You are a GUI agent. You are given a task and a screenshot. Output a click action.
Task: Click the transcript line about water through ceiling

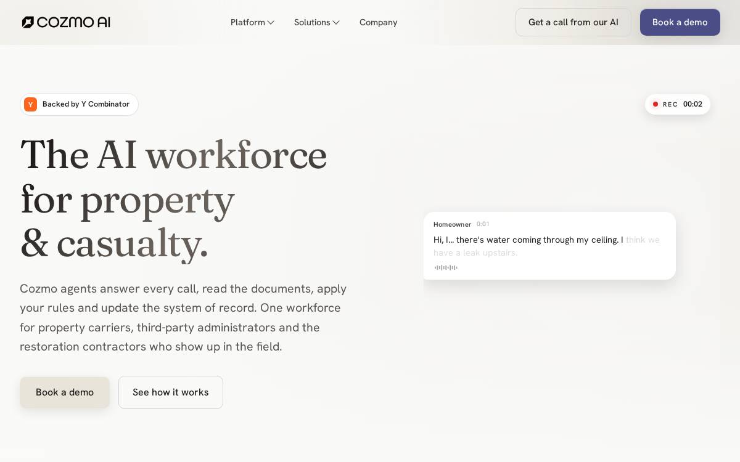[x=546, y=246]
